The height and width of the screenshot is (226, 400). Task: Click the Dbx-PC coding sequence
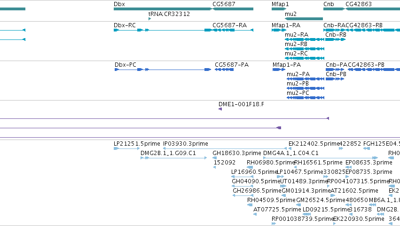pos(163,70)
